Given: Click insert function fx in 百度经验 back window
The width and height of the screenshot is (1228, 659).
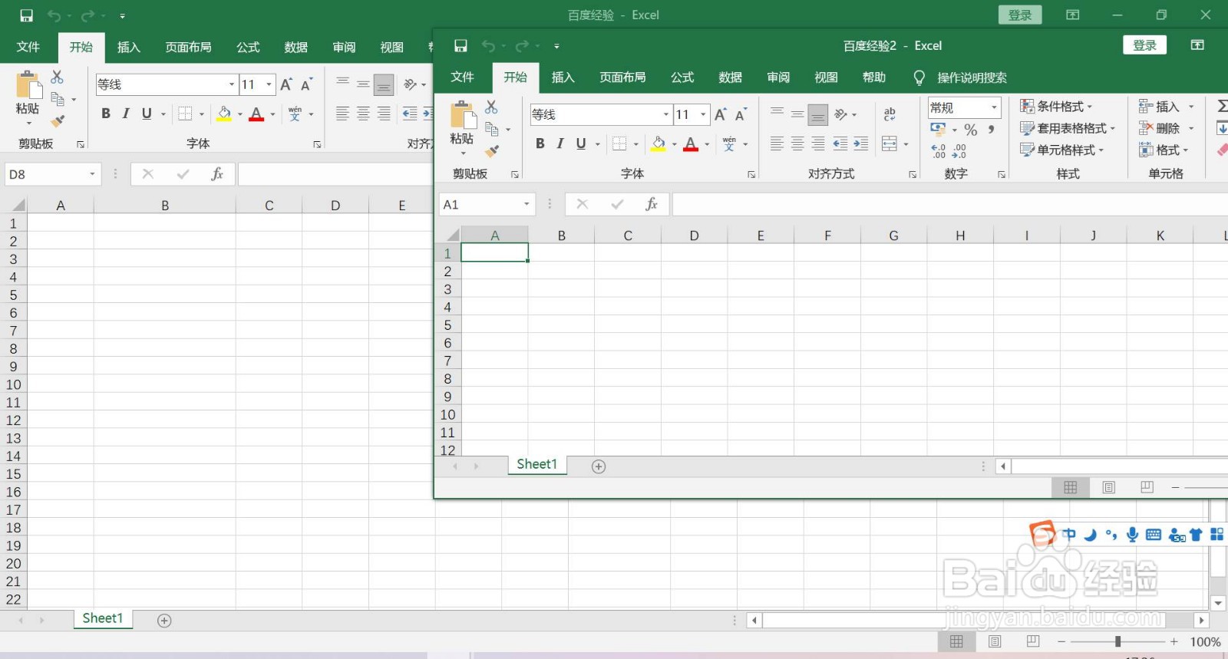Looking at the screenshot, I should pyautogui.click(x=217, y=174).
